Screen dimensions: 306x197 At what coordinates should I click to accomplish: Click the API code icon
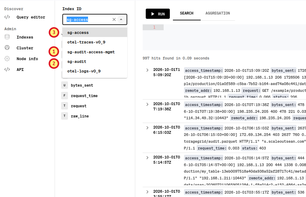pos(7,69)
